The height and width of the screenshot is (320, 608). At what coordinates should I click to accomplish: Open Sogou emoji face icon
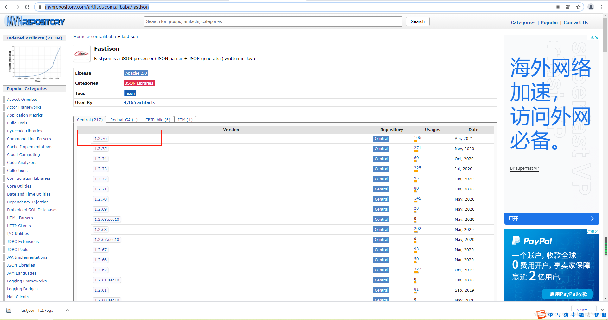[x=566, y=315]
